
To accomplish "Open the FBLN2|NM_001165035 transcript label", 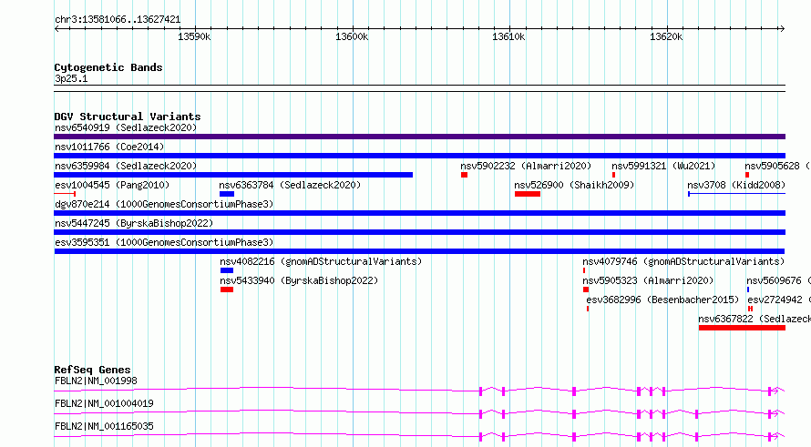I will [104, 426].
